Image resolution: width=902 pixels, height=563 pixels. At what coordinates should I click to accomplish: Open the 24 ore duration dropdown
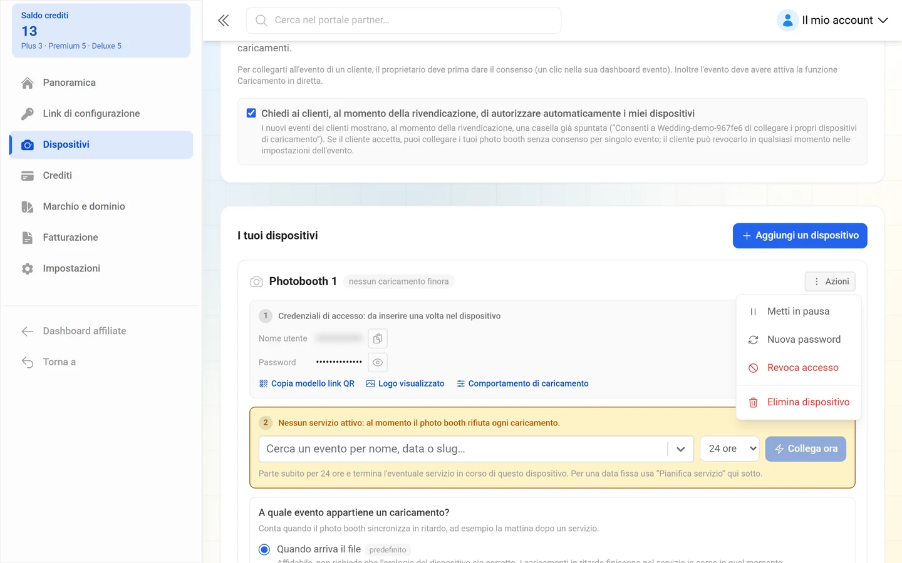(730, 449)
